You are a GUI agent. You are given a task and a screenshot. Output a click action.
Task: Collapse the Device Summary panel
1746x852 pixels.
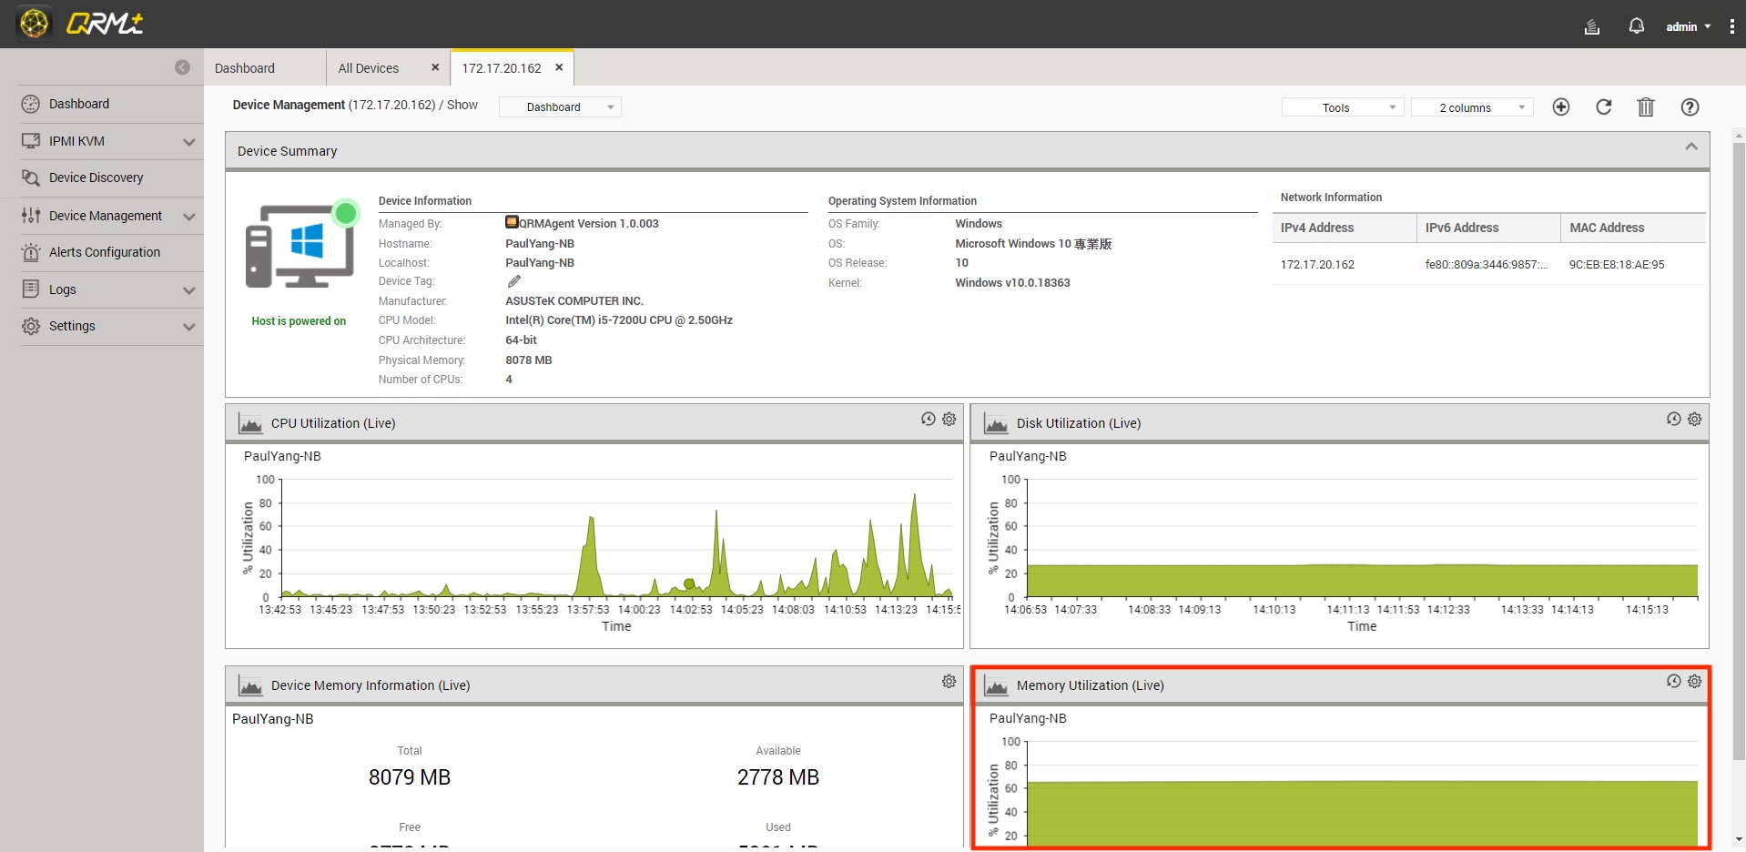click(x=1690, y=147)
